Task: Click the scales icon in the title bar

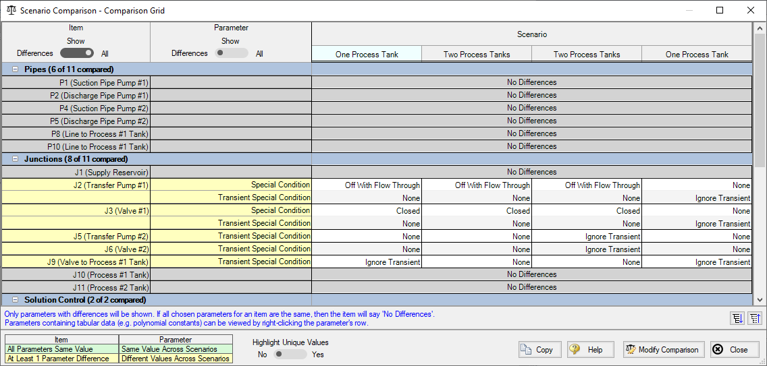Action: [x=11, y=10]
